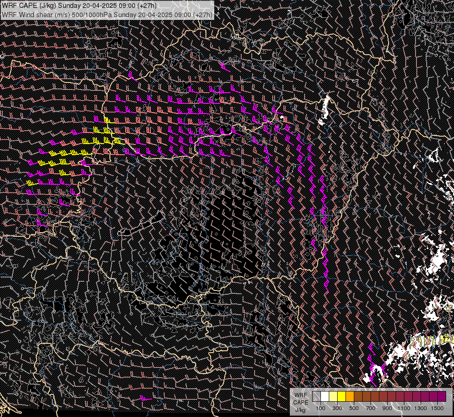This screenshot has height=417, width=454.
Task: Click the 'WRF Wind shear (m/s) 500/1000hPa' title line
Action: tap(107, 14)
